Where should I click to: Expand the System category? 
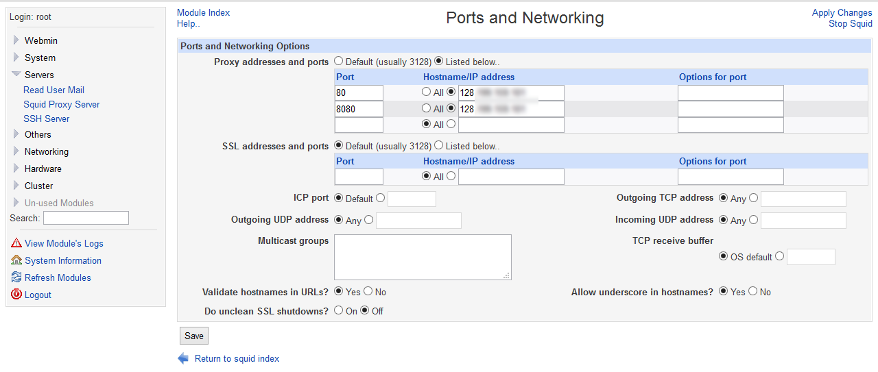(x=16, y=58)
